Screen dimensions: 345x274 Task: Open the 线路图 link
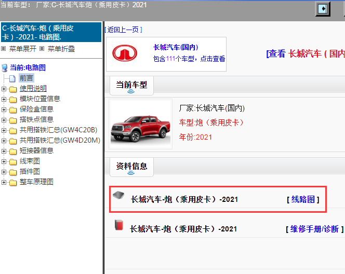tap(303, 199)
